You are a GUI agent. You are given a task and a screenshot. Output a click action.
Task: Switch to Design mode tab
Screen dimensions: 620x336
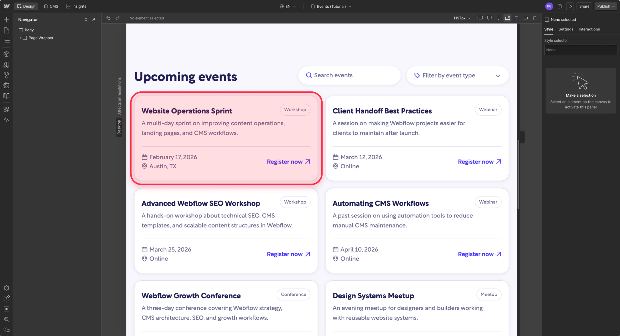[26, 6]
